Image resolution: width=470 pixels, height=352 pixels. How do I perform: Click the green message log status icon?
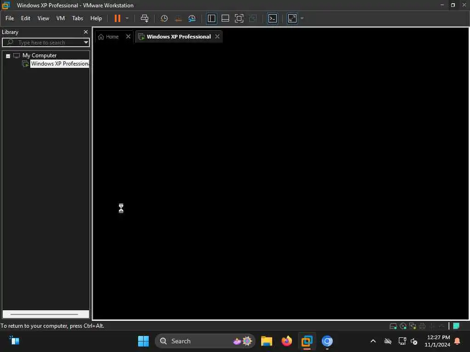coord(456,326)
